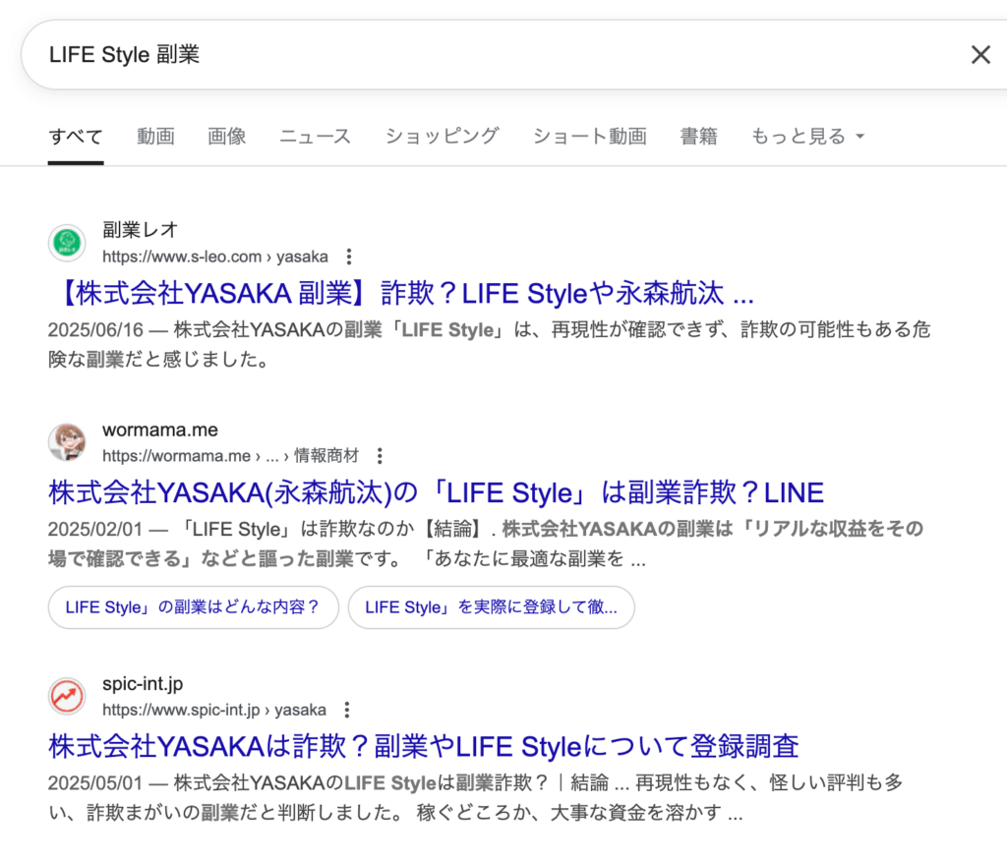Click snippet dated 2025/06/16
The image size is (1007, 860).
490,344
